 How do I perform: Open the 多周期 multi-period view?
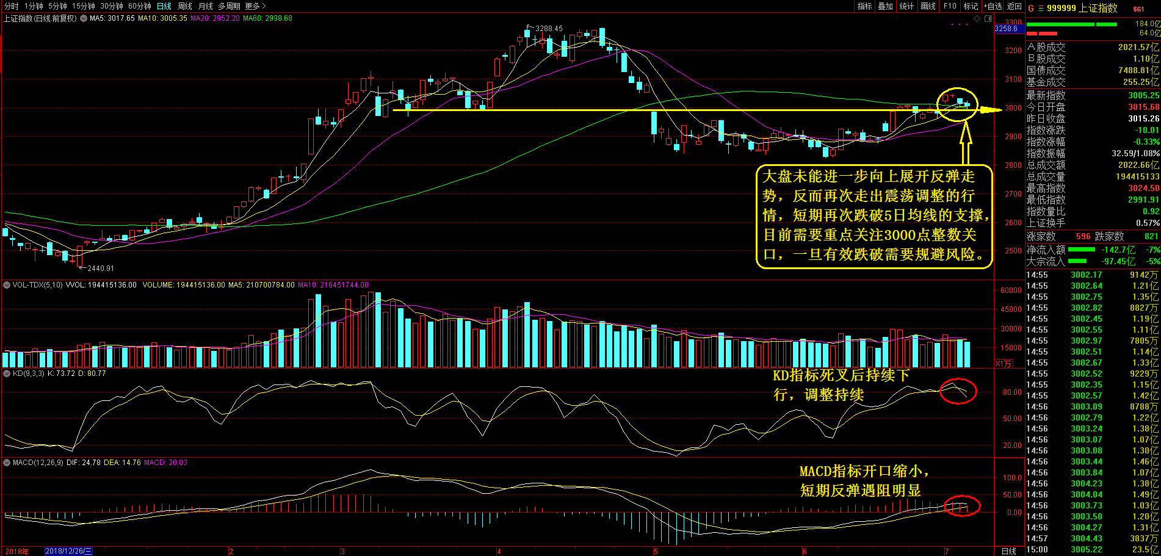230,6
